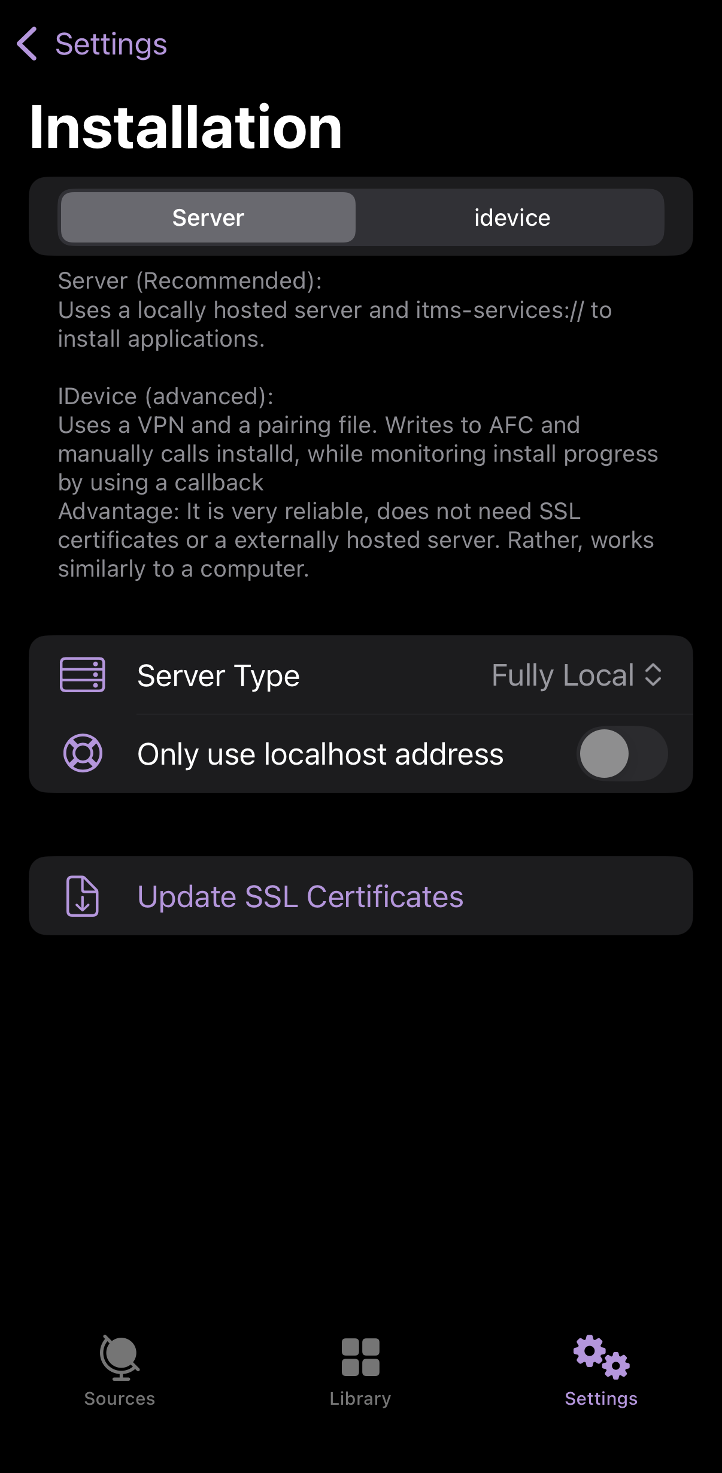Tap the back chevron arrow

click(27, 44)
